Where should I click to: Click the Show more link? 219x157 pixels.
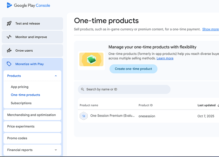coord(210,29)
